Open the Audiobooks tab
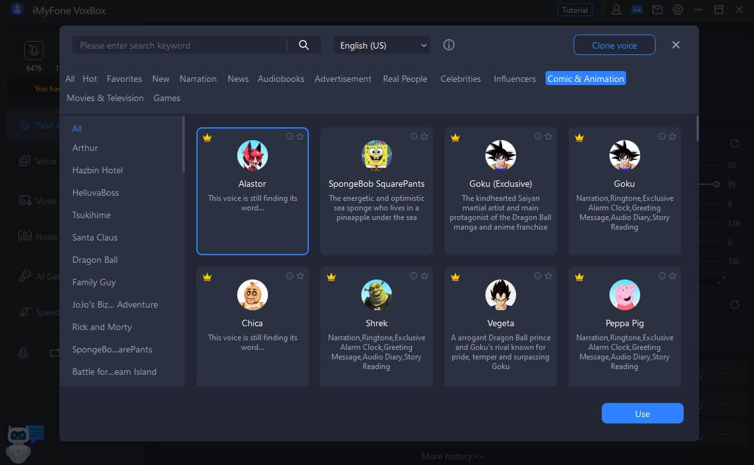This screenshot has width=754, height=465. 281,79
